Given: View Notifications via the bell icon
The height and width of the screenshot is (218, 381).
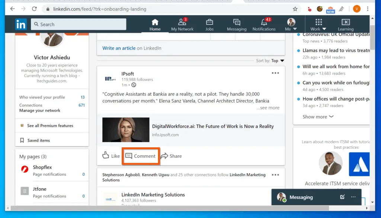Looking at the screenshot, I should (264, 23).
